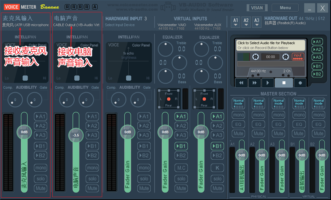Enable mono on master bus A3
The width and height of the screenshot is (331, 200).
coord(279,115)
